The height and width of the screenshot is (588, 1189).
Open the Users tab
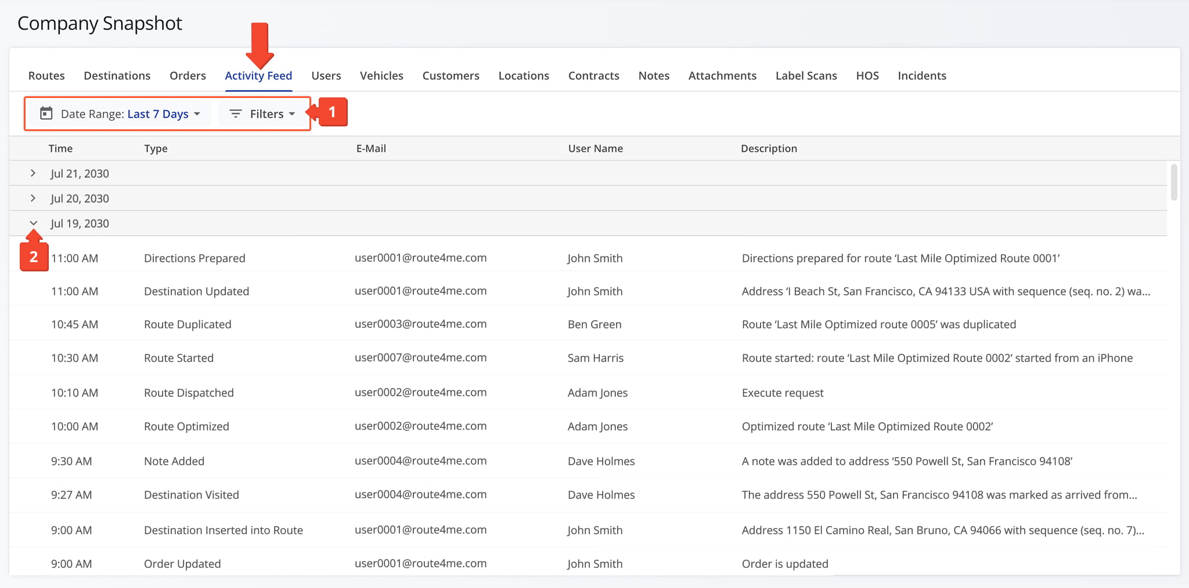(326, 75)
